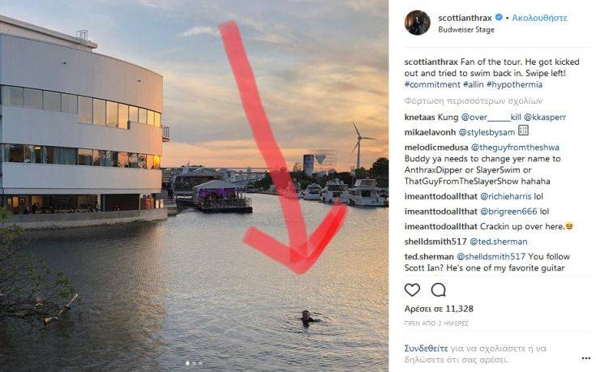Select the second carousel dot indicator
Viewport: 596px width, 372px height.
click(x=194, y=363)
